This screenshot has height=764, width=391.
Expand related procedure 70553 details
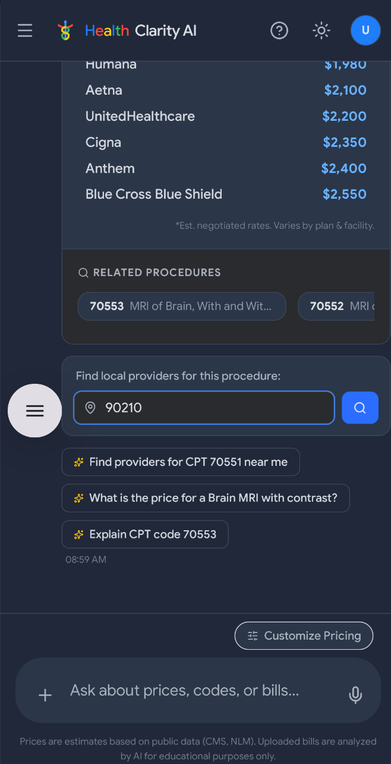(181, 306)
